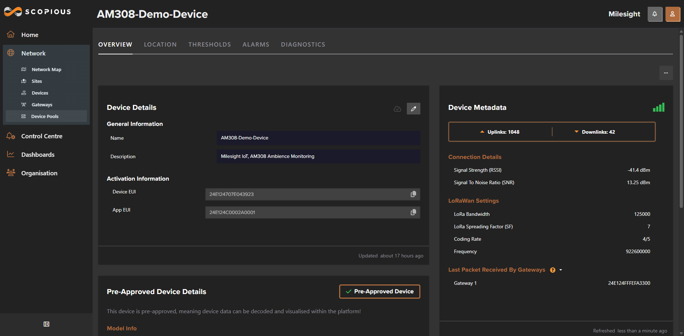Click the cloud sync status icon
The width and height of the screenshot is (684, 336).
(x=397, y=109)
